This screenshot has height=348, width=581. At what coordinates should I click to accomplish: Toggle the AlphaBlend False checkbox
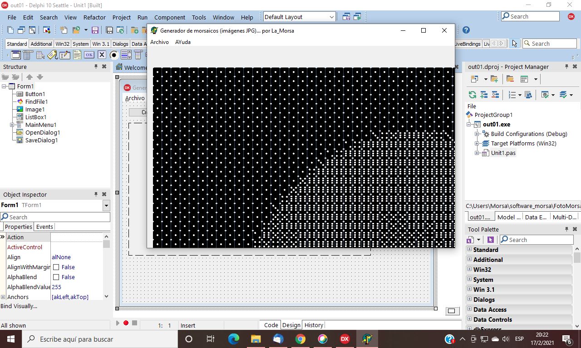56,277
